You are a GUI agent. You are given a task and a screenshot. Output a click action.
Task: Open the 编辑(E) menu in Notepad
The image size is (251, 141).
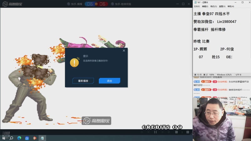coord(205,6)
